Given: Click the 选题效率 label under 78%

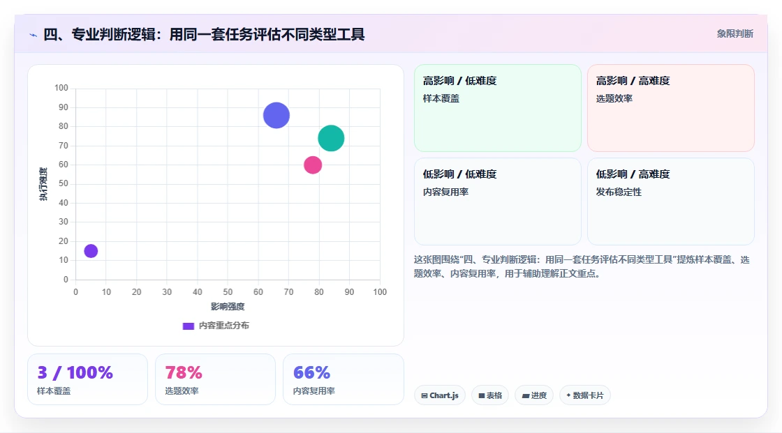Looking at the screenshot, I should click(182, 391).
